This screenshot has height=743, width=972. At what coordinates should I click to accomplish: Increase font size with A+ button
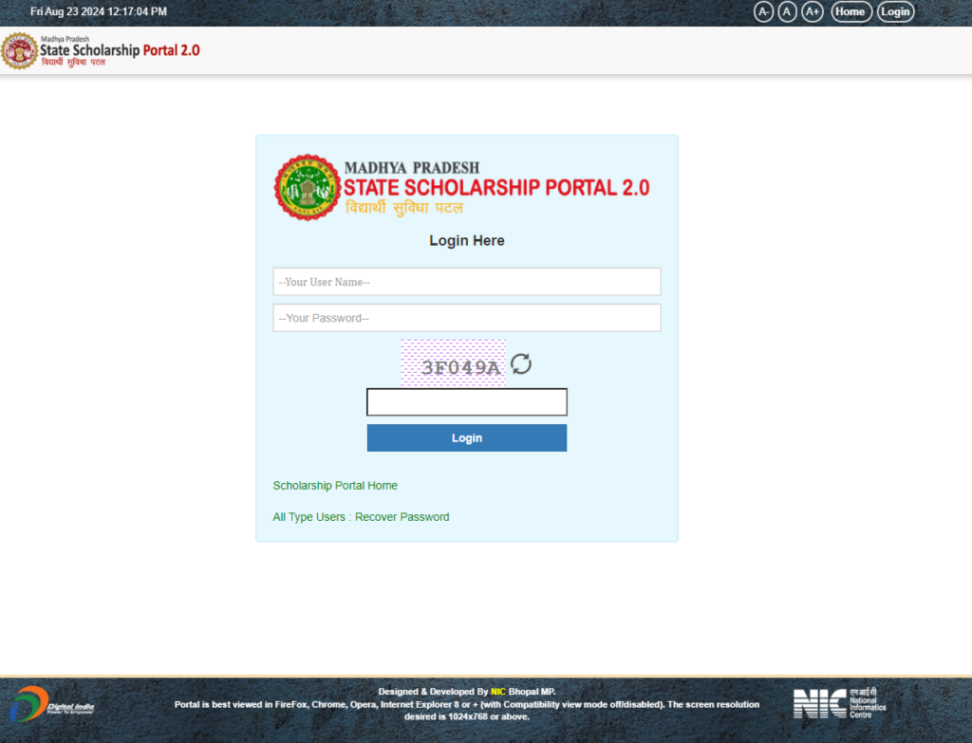click(813, 11)
